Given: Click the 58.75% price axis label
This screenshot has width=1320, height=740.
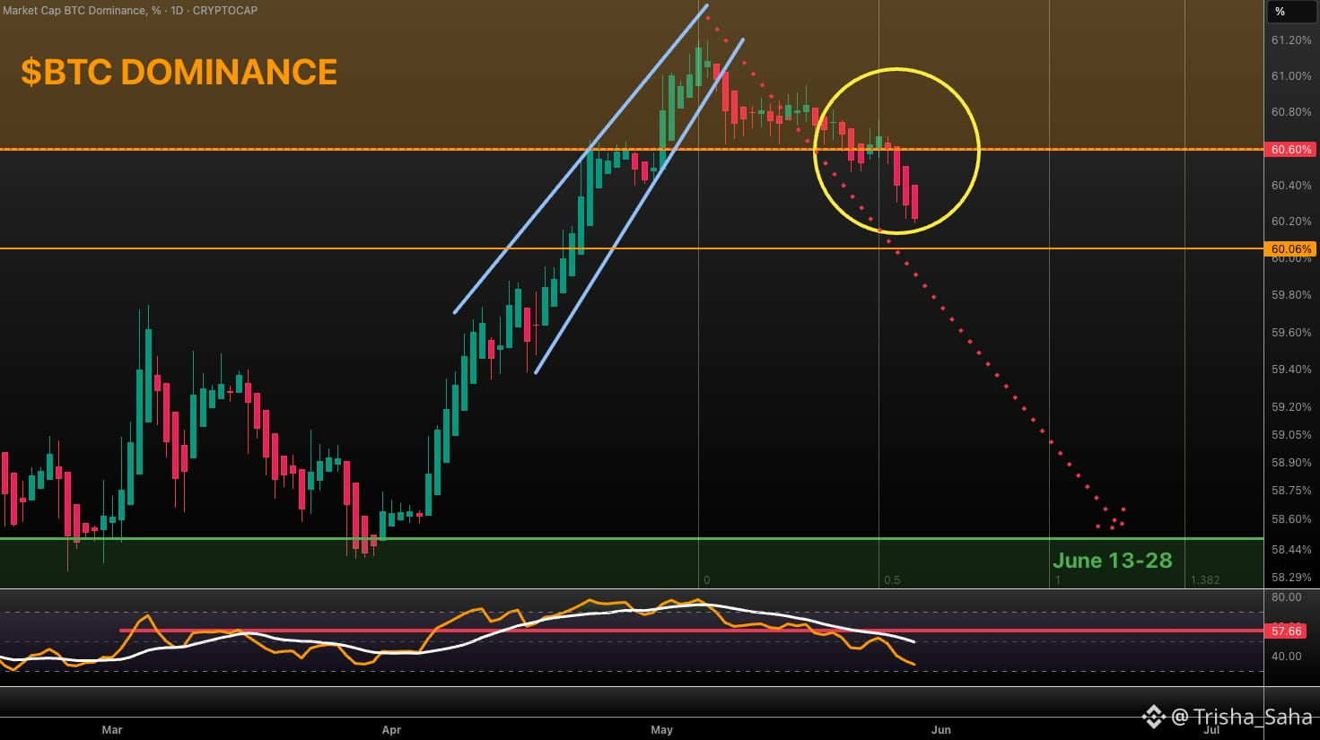Looking at the screenshot, I should tap(1291, 491).
